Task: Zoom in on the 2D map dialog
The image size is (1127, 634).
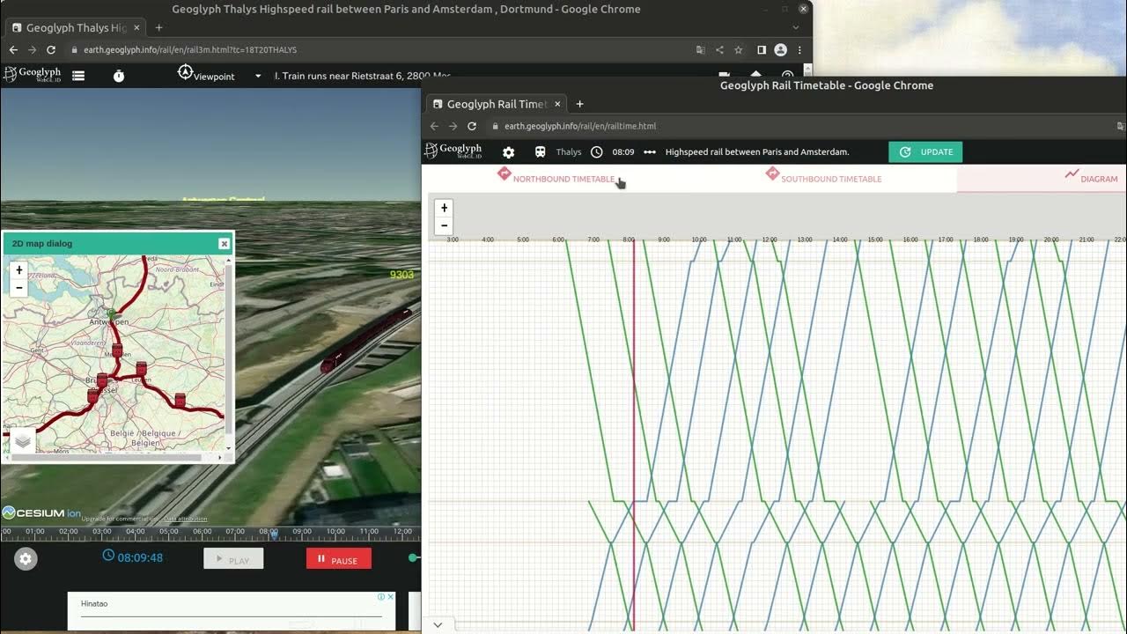Action: click(18, 270)
